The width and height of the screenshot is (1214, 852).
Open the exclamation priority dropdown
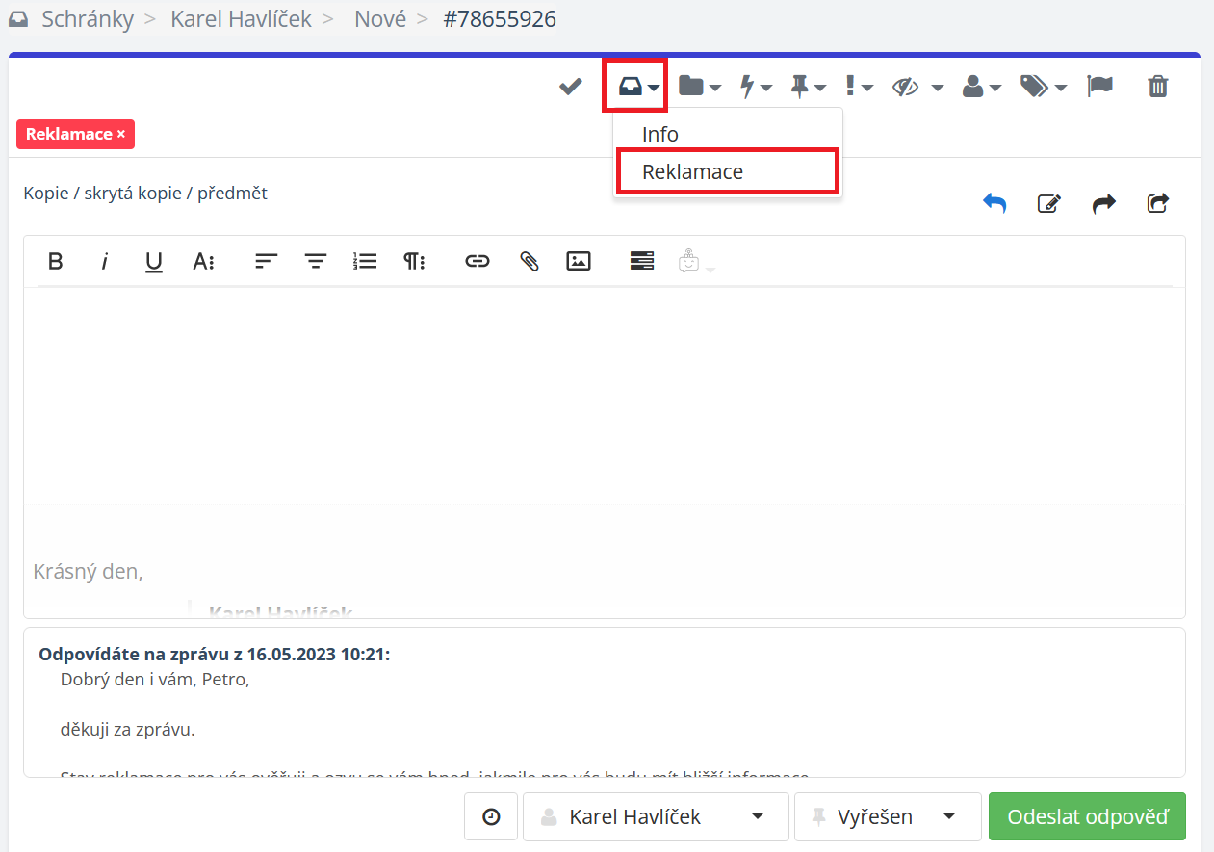point(859,87)
